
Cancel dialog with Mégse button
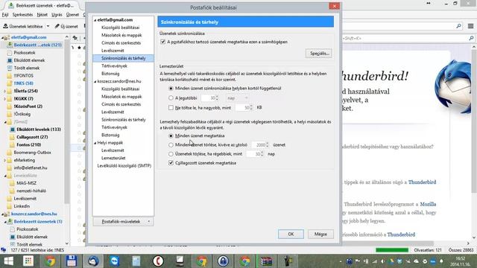[x=320, y=234]
